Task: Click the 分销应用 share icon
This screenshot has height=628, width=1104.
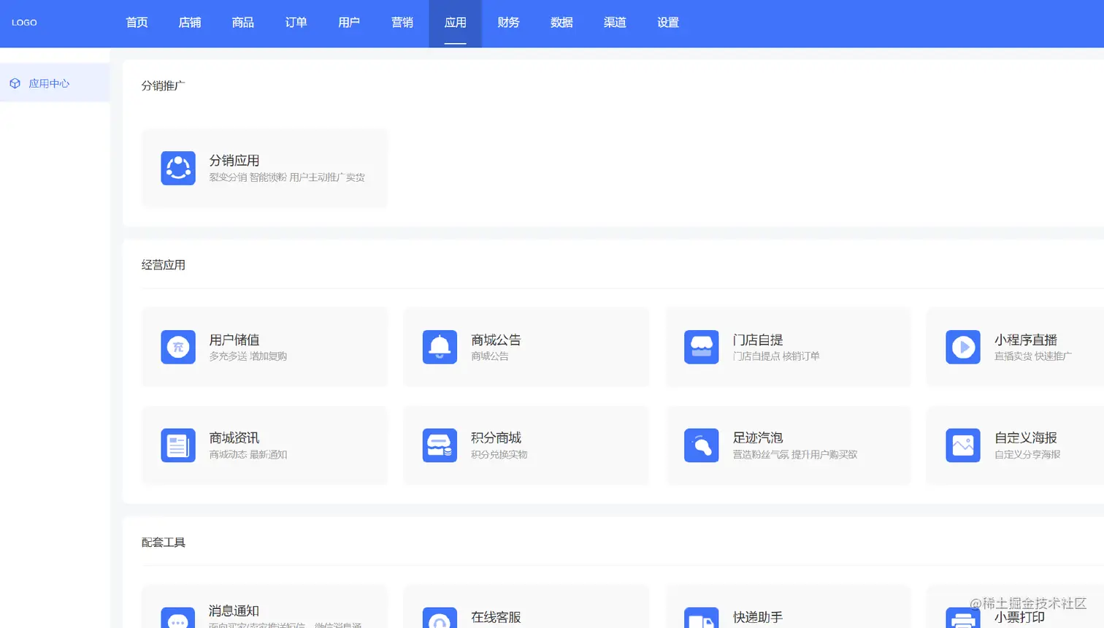Action: pos(178,168)
